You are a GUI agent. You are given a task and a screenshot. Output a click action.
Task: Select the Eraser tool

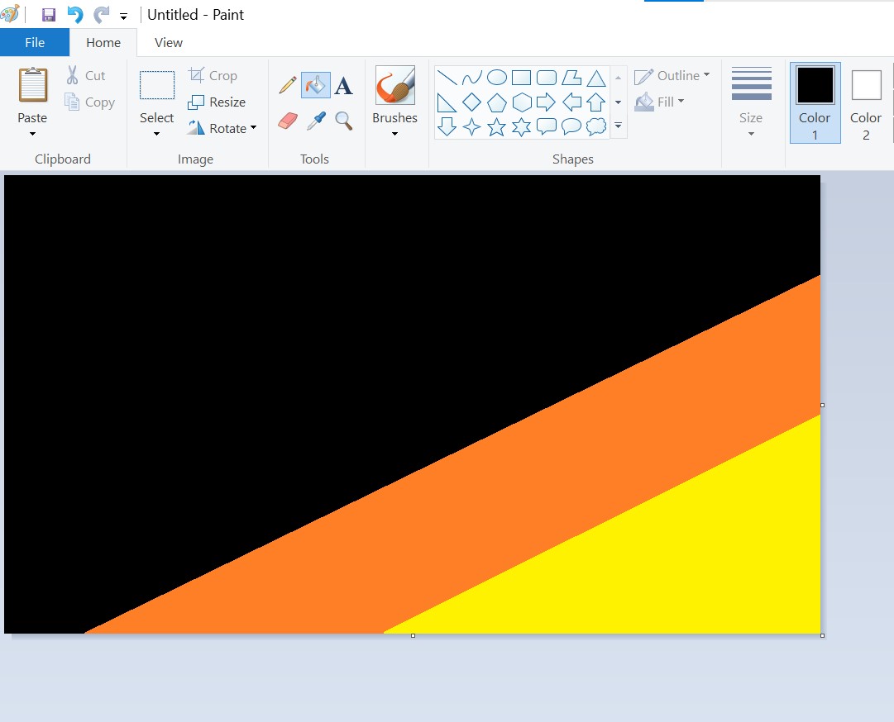pyautogui.click(x=287, y=121)
